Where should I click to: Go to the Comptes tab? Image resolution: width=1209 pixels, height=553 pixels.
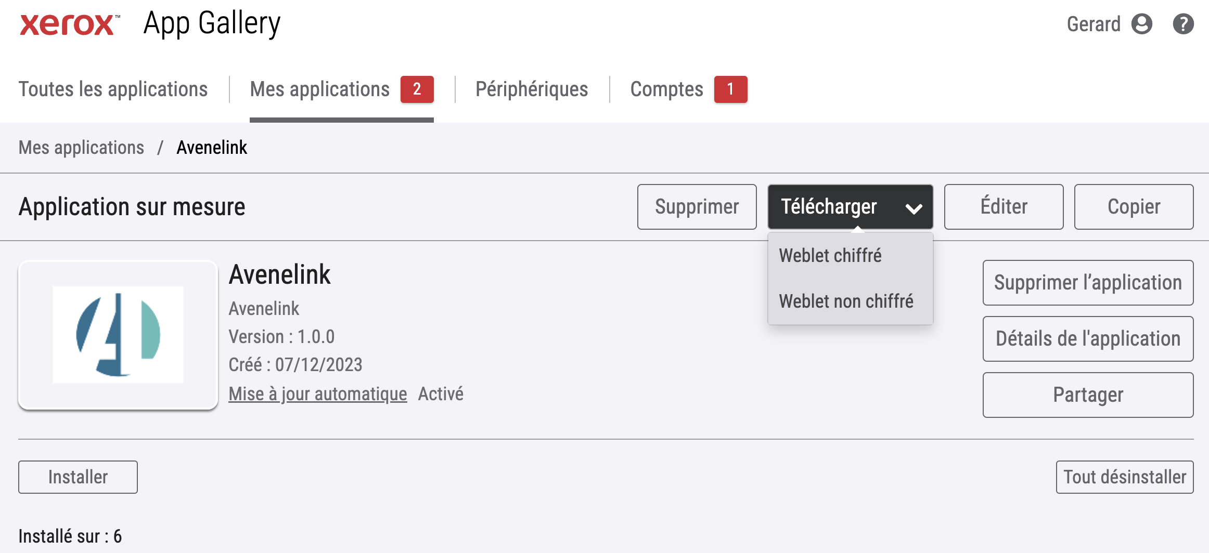666,89
